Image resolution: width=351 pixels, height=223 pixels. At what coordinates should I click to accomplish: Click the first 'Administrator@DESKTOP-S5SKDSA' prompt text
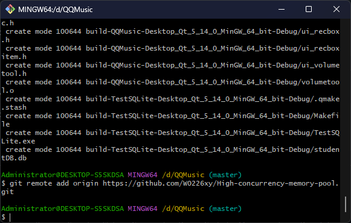point(62,175)
